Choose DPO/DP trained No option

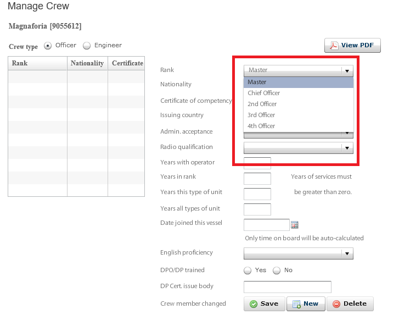pyautogui.click(x=277, y=271)
